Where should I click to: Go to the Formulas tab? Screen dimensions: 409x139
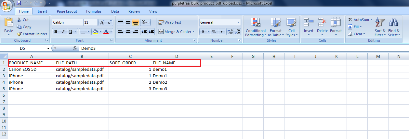click(x=94, y=11)
